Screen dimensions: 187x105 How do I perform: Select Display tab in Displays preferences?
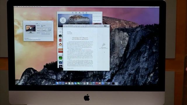37,24
